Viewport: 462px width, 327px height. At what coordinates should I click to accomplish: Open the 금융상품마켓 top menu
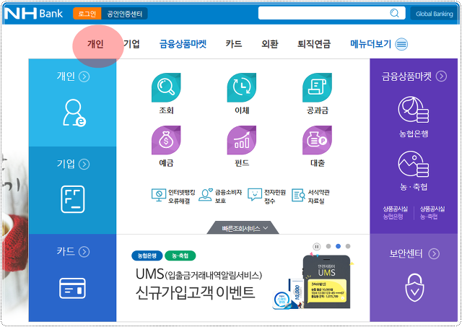click(183, 44)
